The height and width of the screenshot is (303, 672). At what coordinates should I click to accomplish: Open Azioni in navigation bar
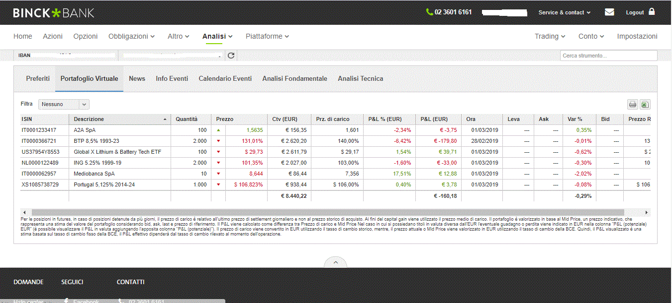coord(53,36)
